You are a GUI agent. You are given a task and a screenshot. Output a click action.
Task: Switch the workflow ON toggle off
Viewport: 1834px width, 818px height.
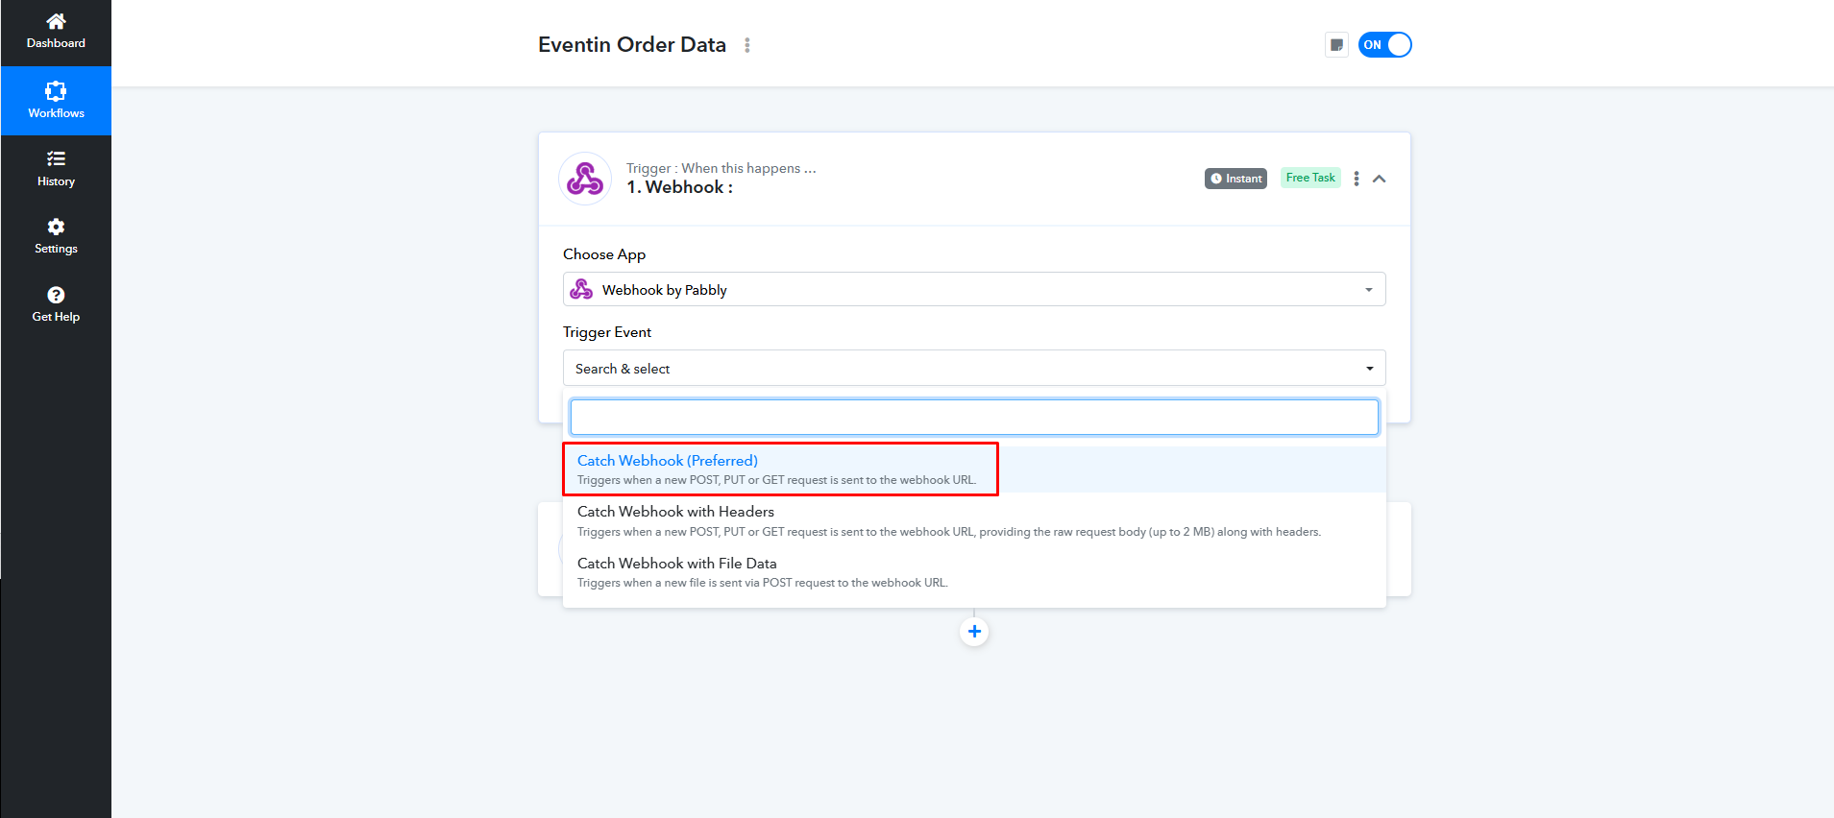1384,45
